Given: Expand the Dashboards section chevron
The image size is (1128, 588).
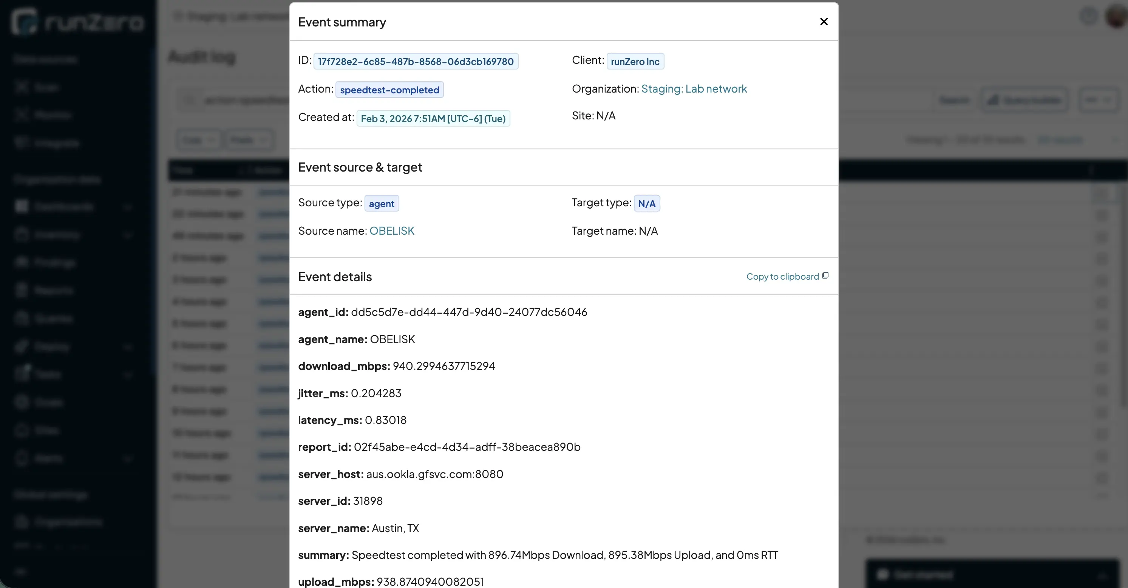Looking at the screenshot, I should click(128, 206).
